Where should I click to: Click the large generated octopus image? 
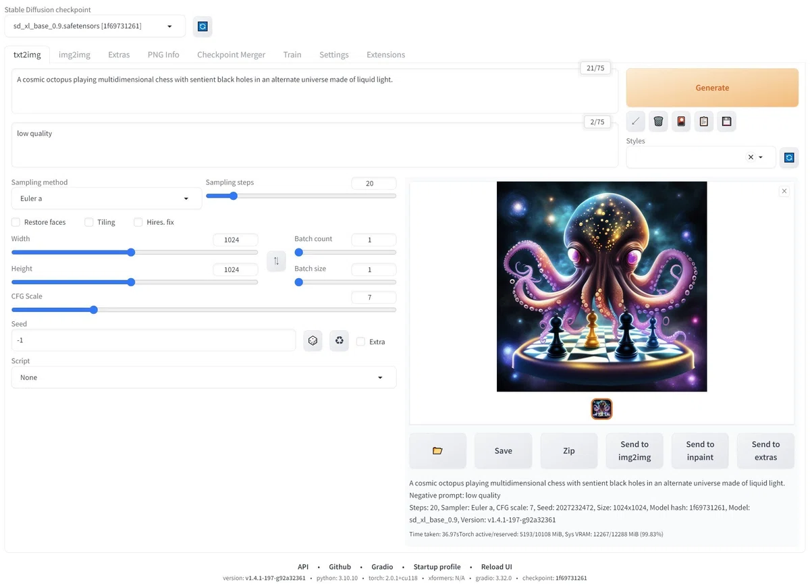point(601,286)
